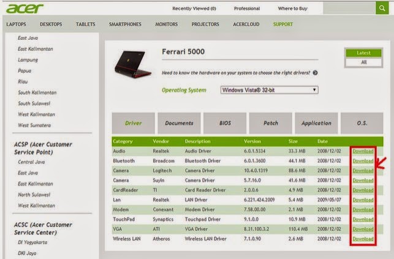Click the Ferrari 5000 title

183,51
